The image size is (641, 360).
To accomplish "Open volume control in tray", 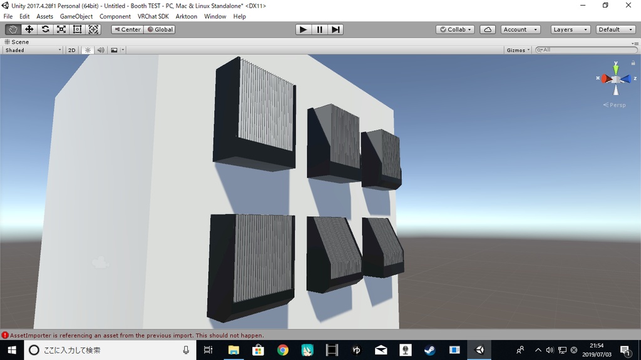I will coord(550,350).
